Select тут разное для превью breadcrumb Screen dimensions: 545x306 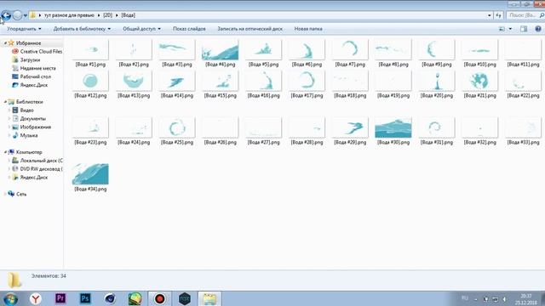[69, 15]
